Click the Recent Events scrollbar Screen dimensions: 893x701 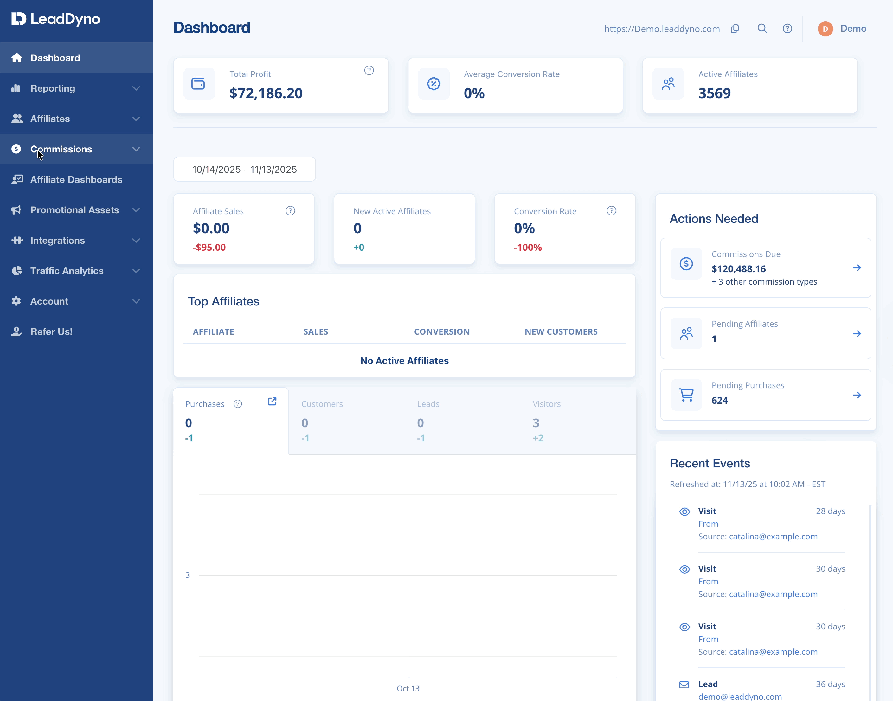click(870, 602)
